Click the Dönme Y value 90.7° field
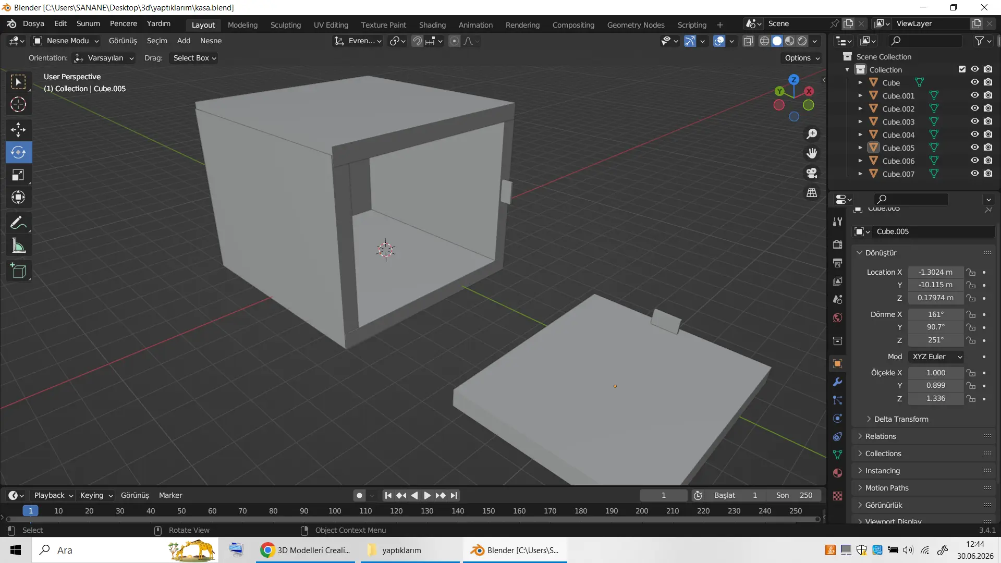 tap(935, 327)
